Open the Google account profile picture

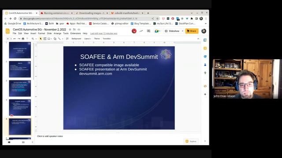point(204,31)
